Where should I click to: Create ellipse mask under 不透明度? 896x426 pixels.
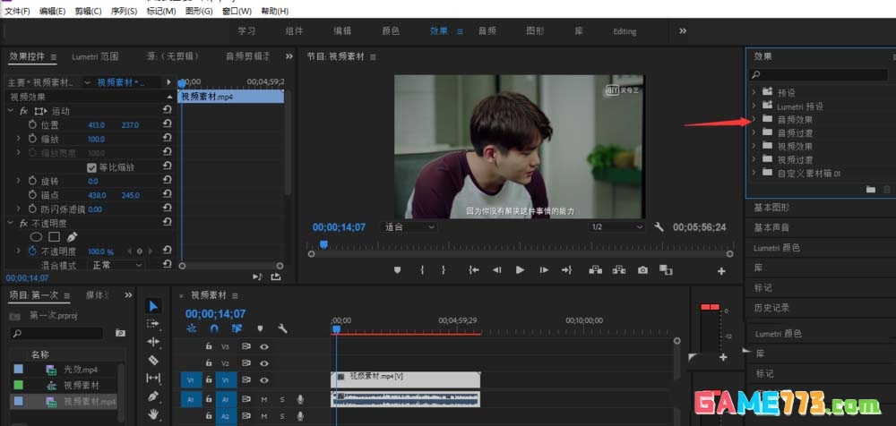[36, 236]
